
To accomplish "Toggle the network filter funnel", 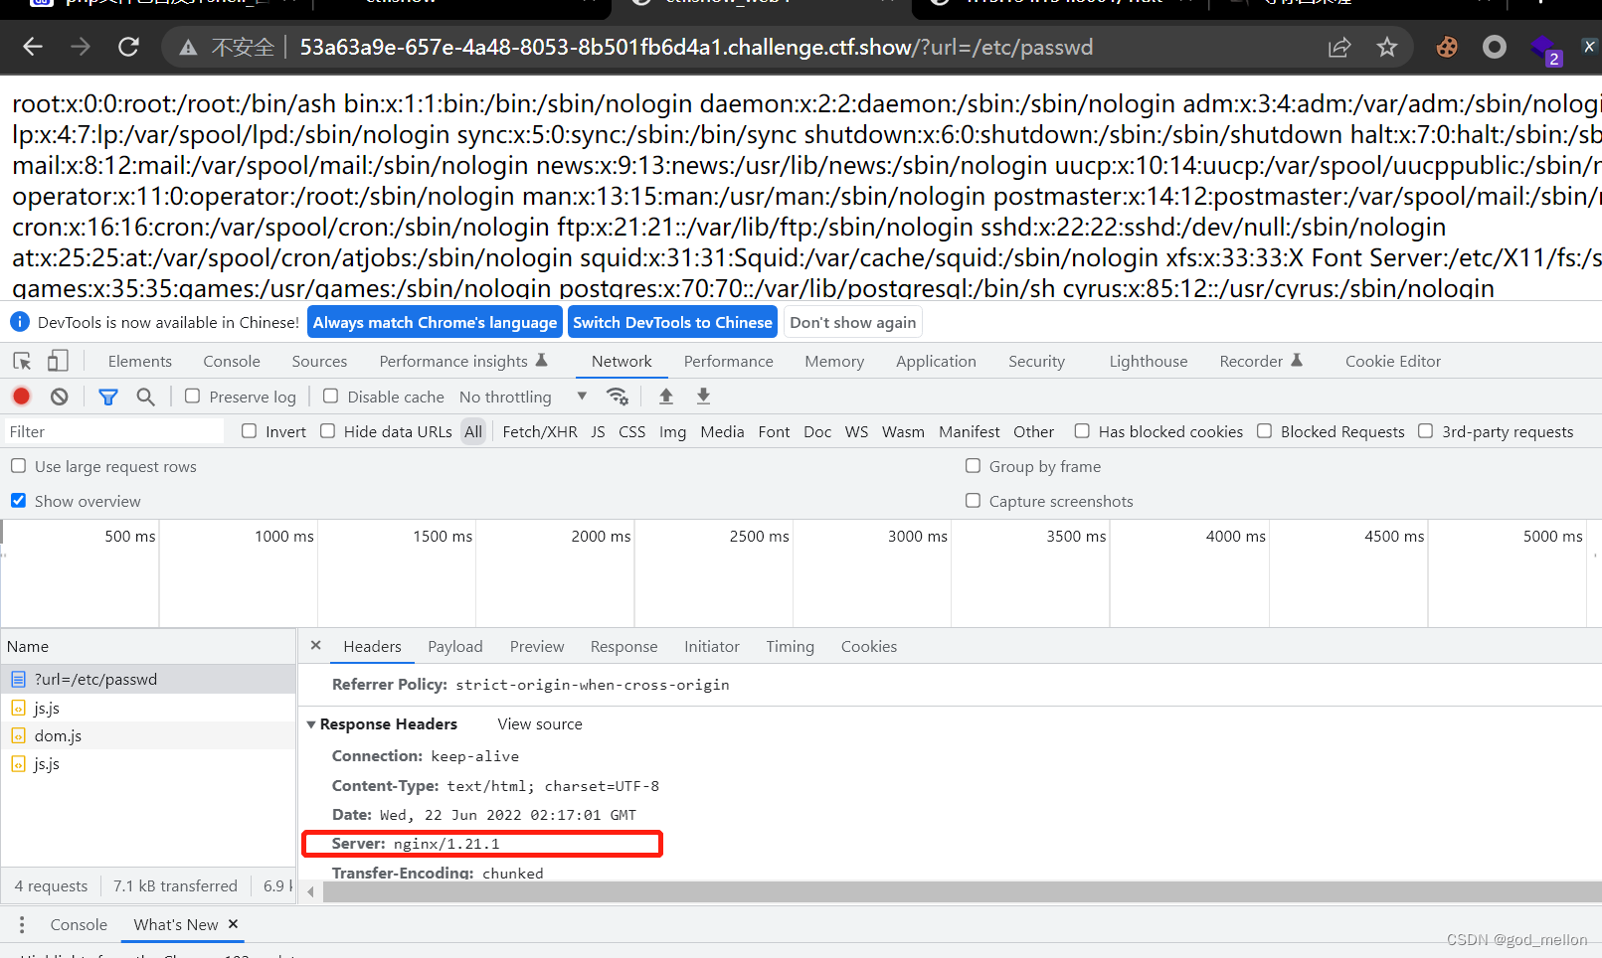I will [108, 397].
